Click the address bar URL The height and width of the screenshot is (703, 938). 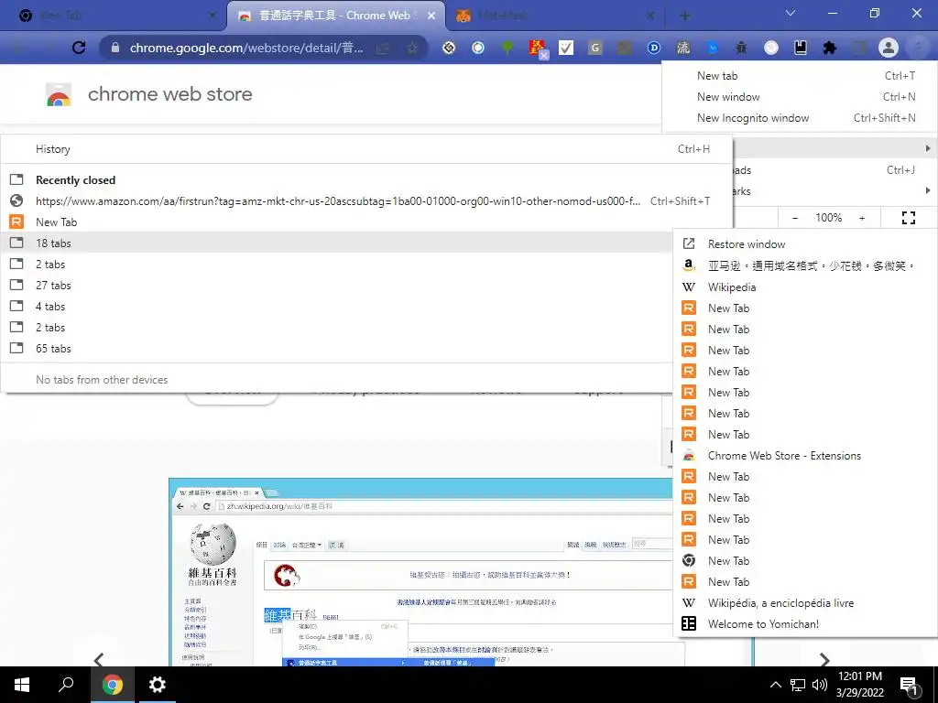coord(246,48)
